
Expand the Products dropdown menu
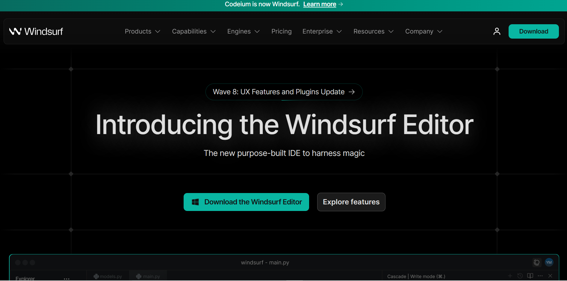pos(143,31)
